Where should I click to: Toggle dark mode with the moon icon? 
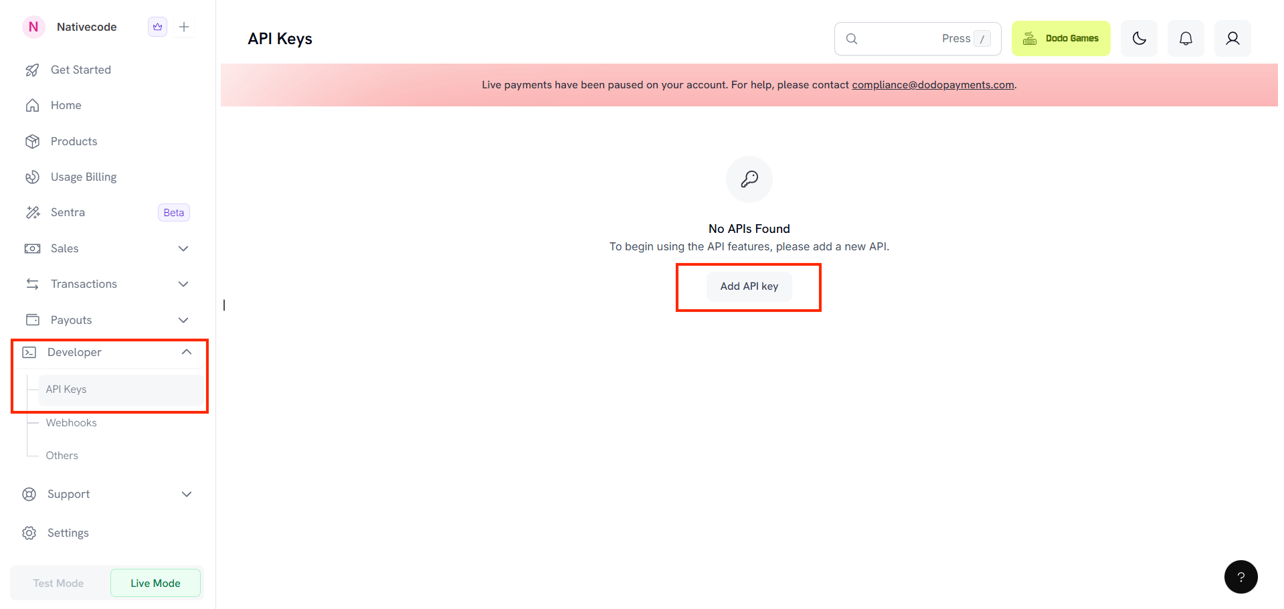[x=1139, y=38]
